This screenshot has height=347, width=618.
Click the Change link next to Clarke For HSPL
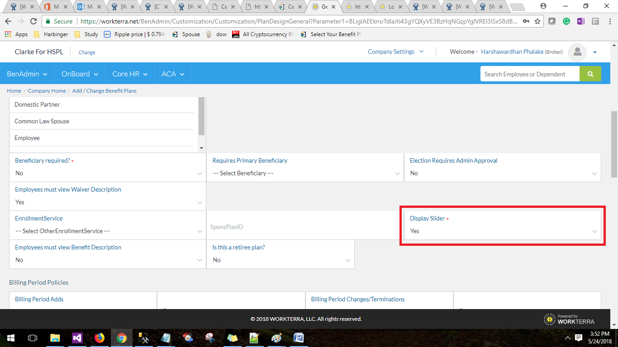click(x=87, y=52)
